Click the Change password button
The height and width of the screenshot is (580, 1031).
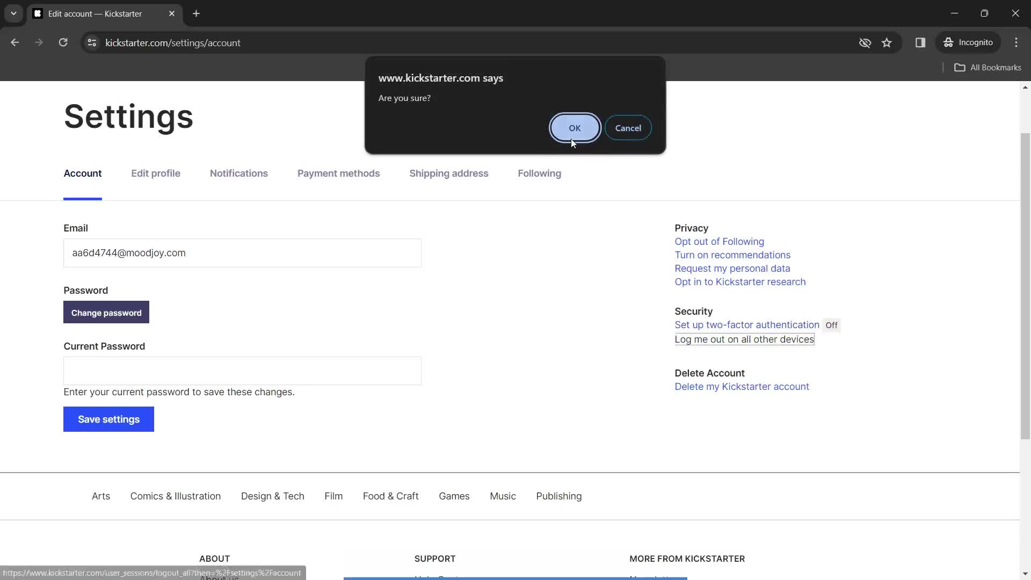106,313
